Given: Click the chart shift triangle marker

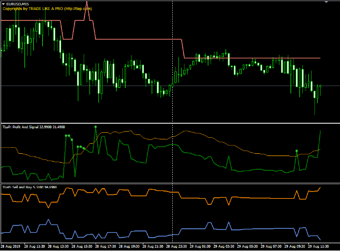Looking at the screenshot, I should (326, 2).
